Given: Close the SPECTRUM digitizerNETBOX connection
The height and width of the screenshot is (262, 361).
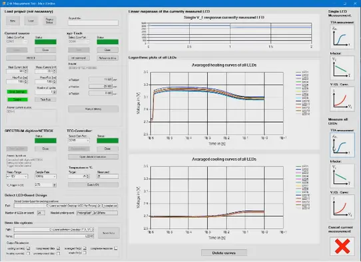Looking at the screenshot, I should tap(45, 149).
